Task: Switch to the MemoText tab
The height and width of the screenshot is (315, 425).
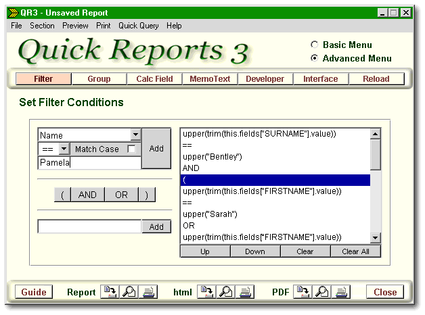Action: tap(210, 78)
